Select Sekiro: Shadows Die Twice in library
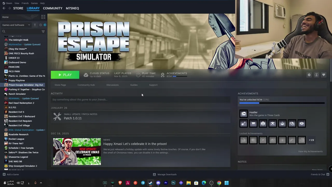This screenshot has width=332, height=187. pyautogui.click(x=23, y=152)
